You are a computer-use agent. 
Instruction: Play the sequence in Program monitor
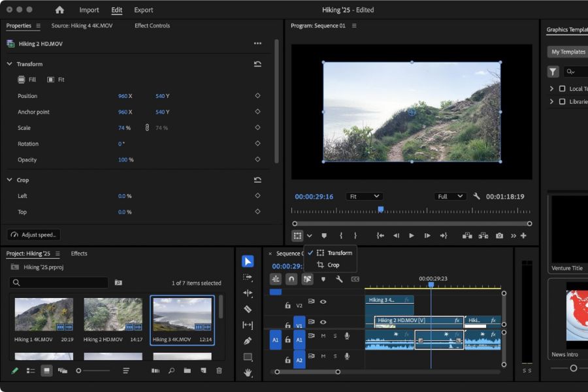(x=412, y=236)
